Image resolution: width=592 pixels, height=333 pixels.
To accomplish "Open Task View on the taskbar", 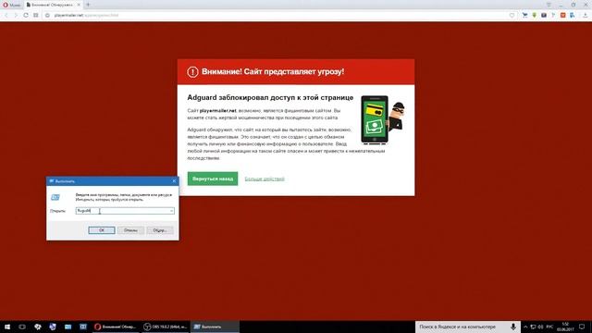I will (x=22, y=327).
